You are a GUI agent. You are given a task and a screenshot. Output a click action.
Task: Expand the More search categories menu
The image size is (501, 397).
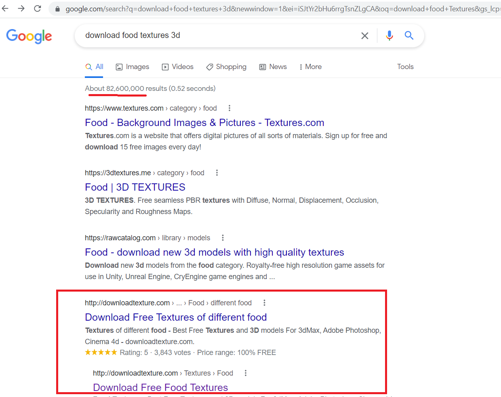pyautogui.click(x=310, y=67)
